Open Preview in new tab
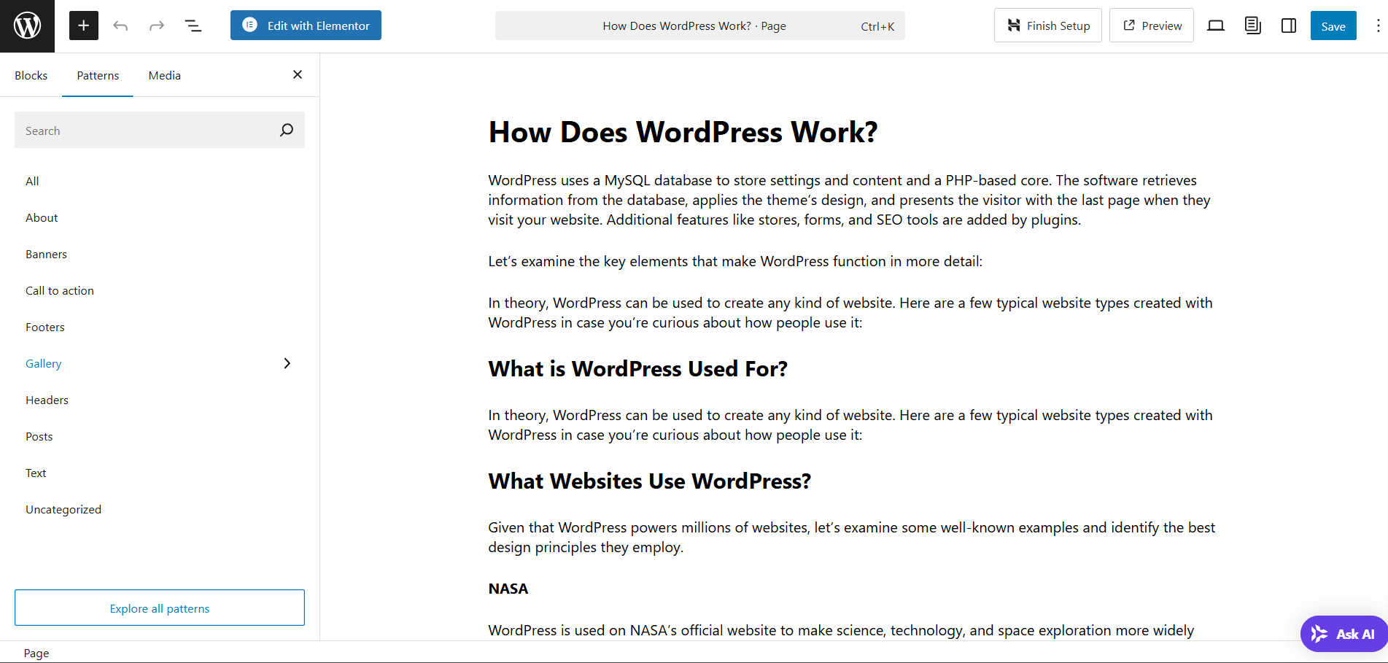Image resolution: width=1388 pixels, height=663 pixels. [x=1152, y=26]
